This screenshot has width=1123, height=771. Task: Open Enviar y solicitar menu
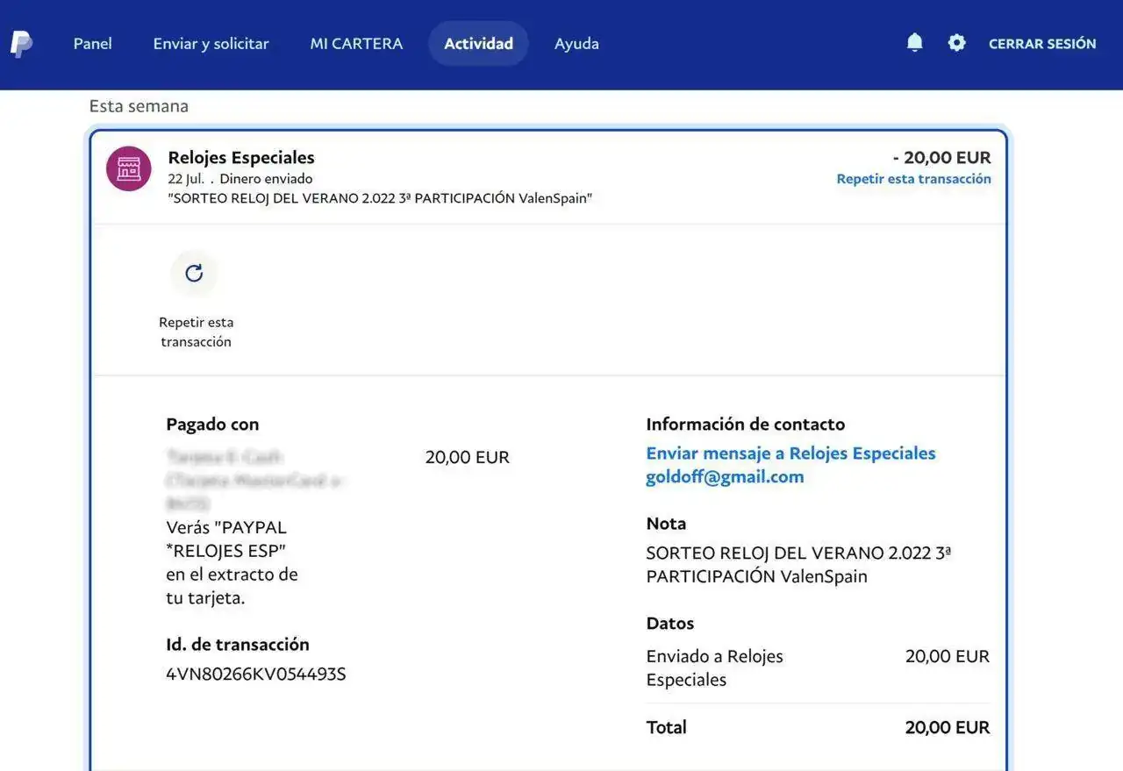211,43
